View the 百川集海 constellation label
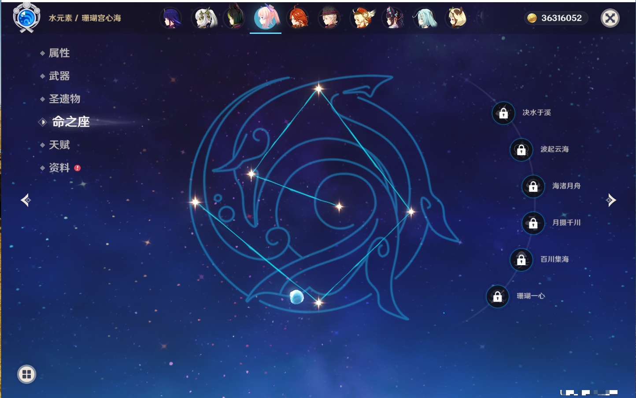This screenshot has width=636, height=398. [555, 259]
